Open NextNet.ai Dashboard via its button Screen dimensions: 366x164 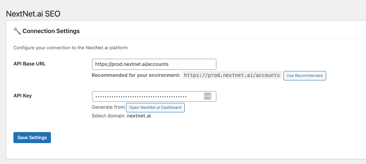click(155, 107)
